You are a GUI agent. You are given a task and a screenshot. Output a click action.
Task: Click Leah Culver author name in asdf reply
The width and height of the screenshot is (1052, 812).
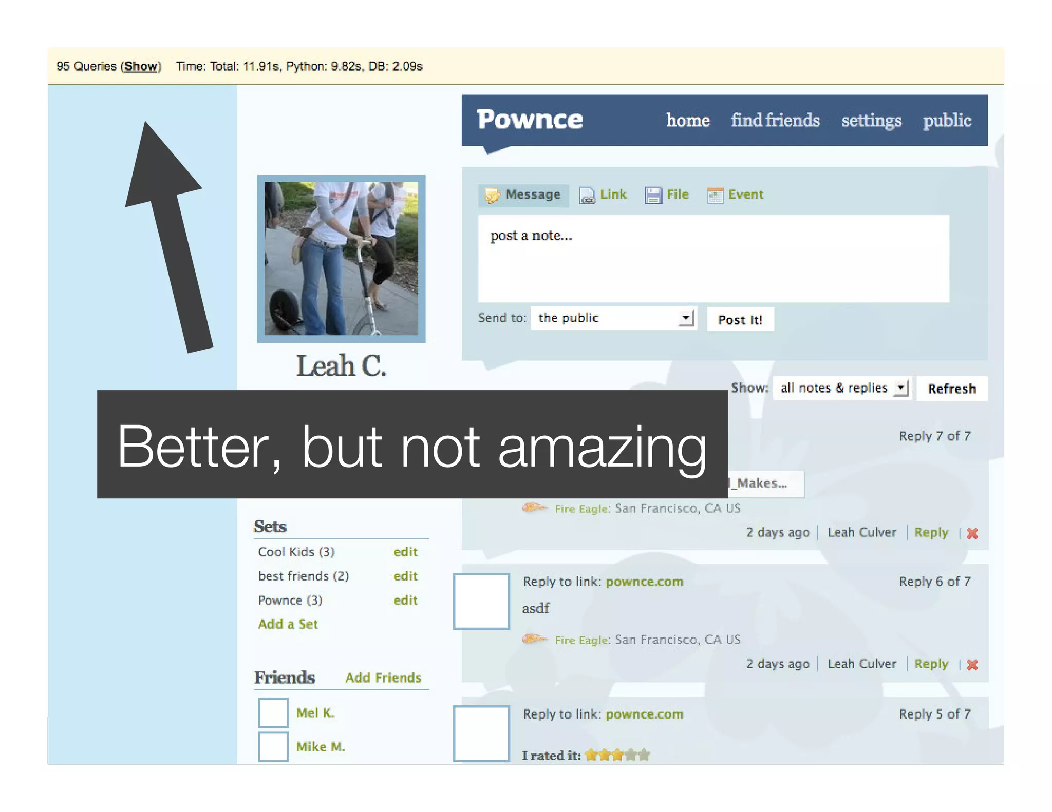(862, 664)
